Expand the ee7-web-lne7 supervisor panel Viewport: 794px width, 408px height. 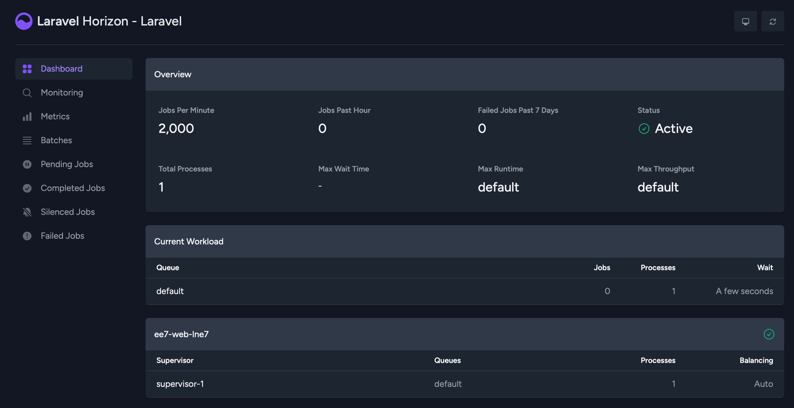(182, 334)
